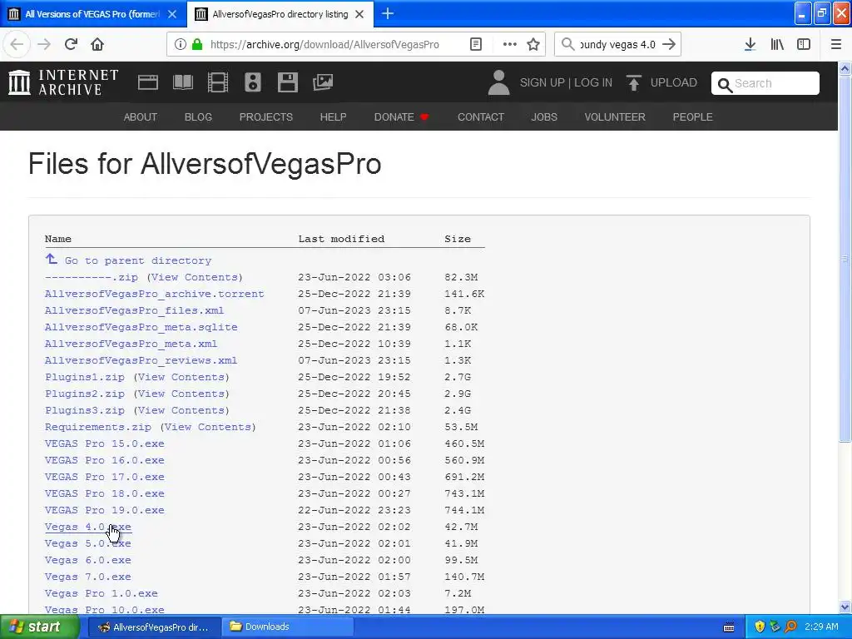
Task: Open the PROJECTS menu item
Action: (265, 116)
